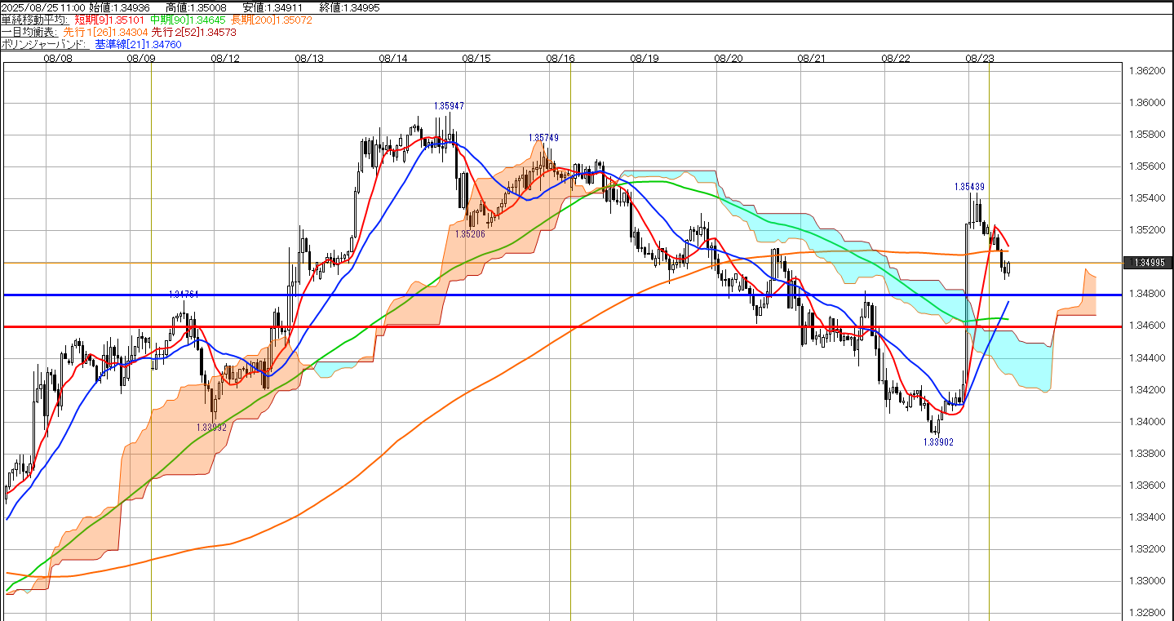Select the thick red horizontal support line
Image resolution: width=1174 pixels, height=621 pixels.
[x=563, y=326]
